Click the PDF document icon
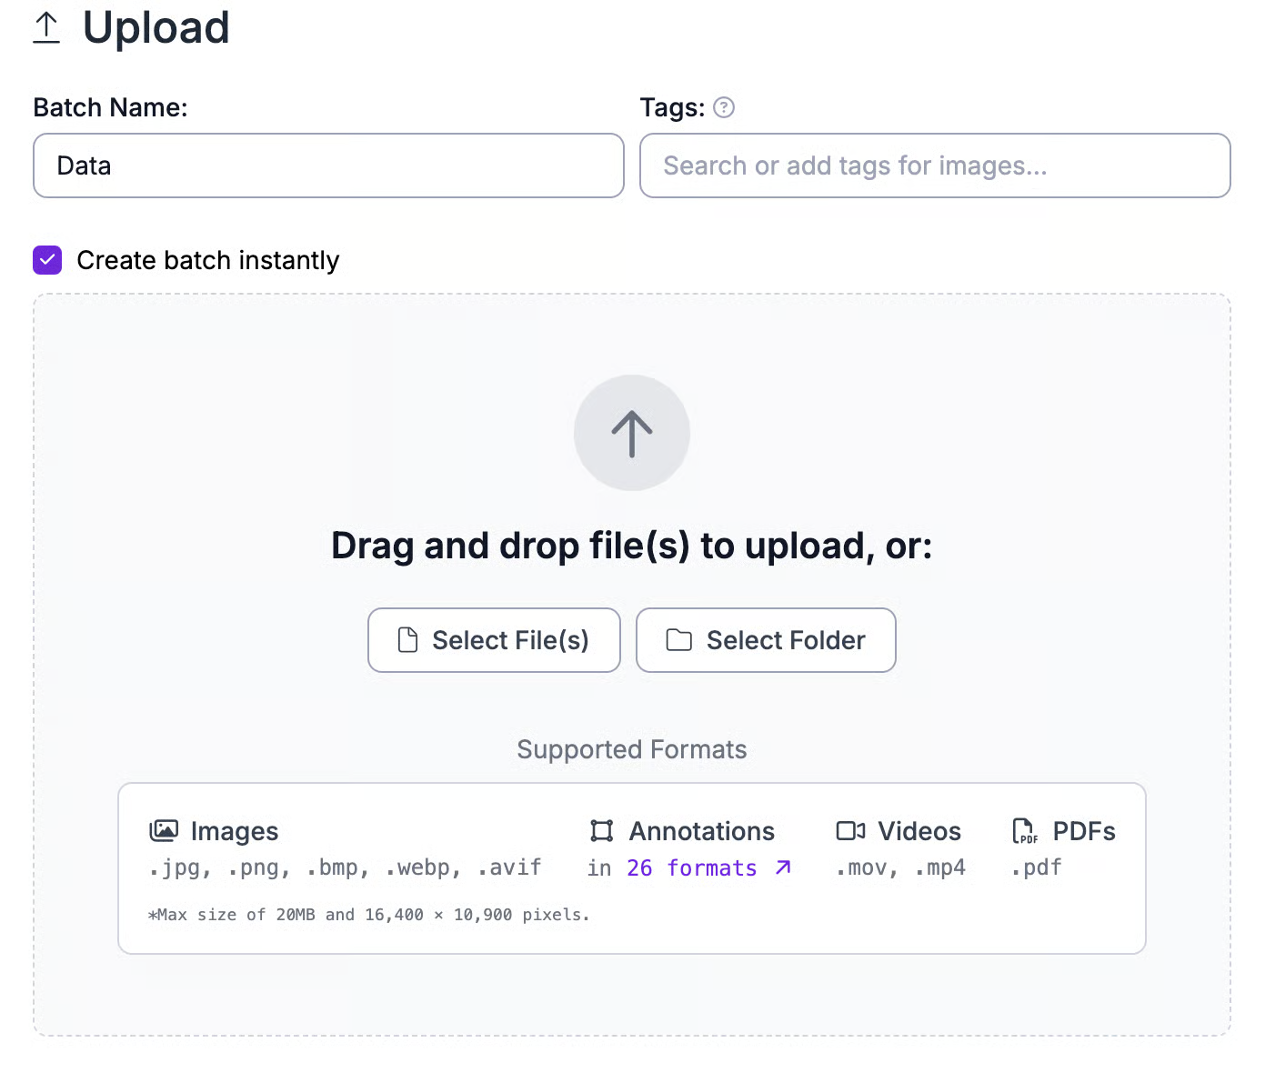 click(x=1023, y=830)
